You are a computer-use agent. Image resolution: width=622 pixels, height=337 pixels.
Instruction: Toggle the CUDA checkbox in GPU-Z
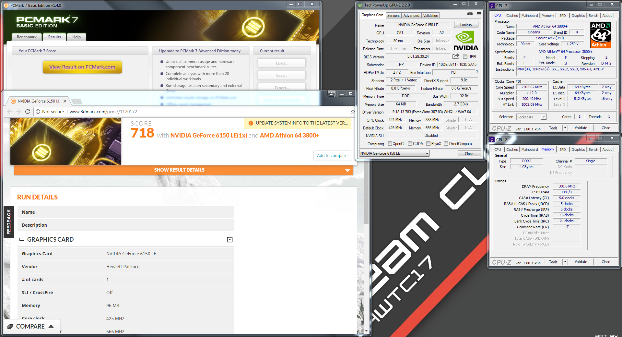410,144
